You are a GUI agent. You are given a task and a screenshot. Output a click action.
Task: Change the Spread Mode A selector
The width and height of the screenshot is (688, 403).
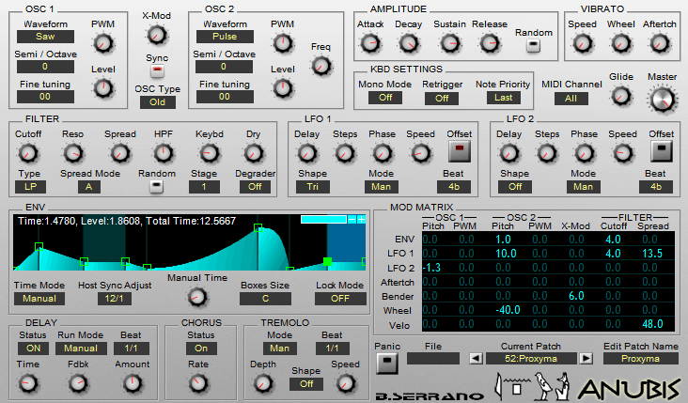[x=89, y=187]
